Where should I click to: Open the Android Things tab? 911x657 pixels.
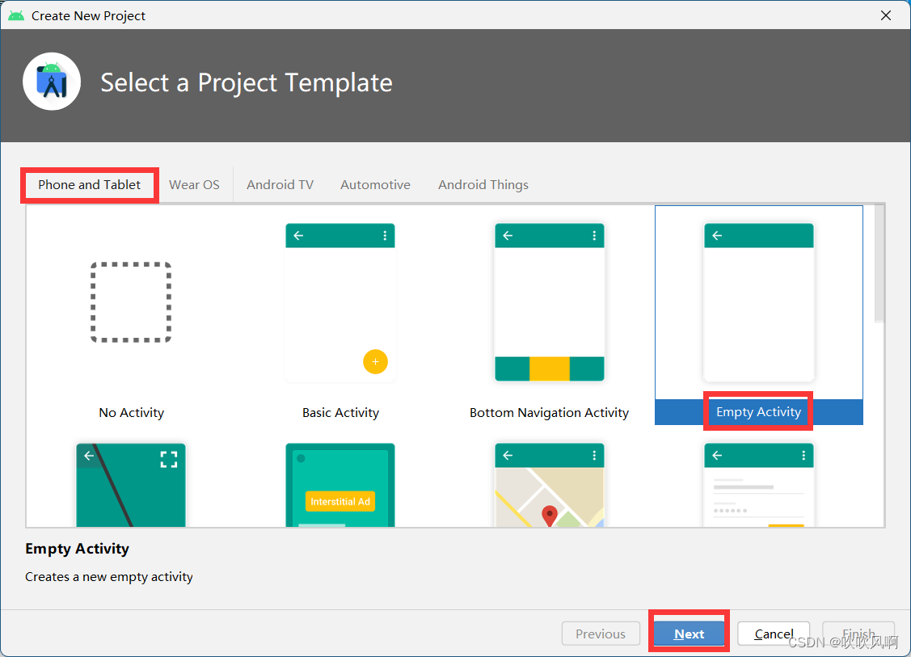click(x=483, y=185)
